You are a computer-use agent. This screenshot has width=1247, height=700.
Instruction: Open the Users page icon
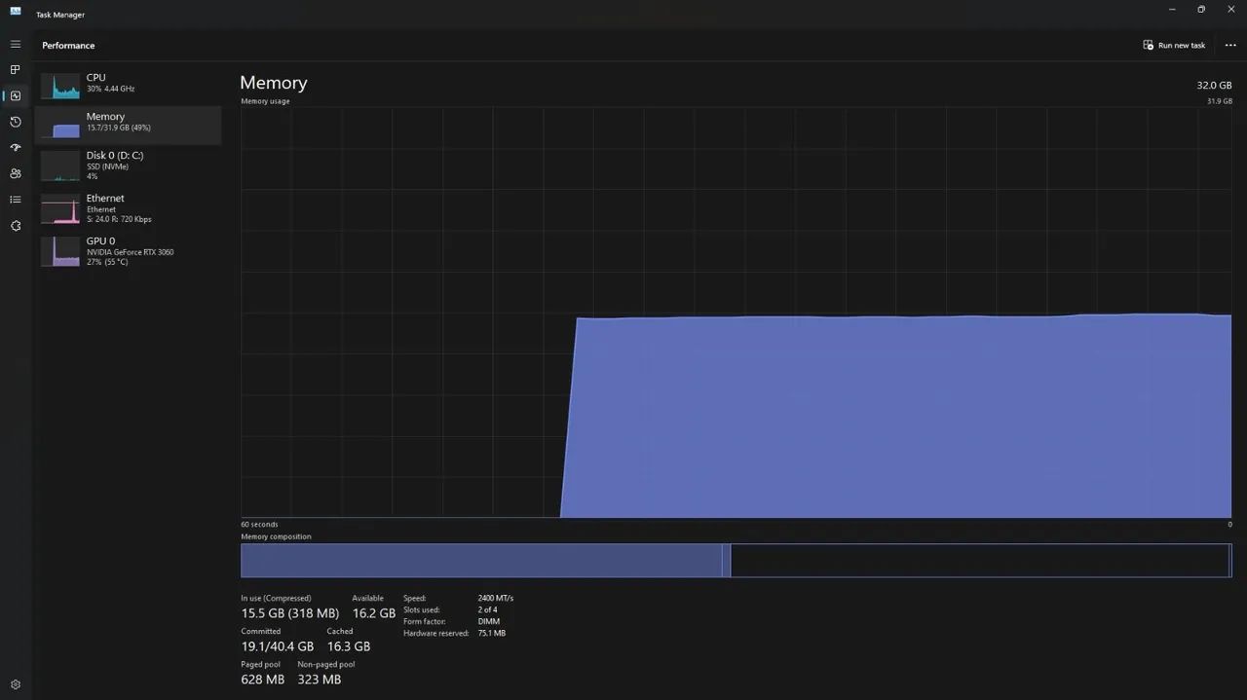[15, 173]
